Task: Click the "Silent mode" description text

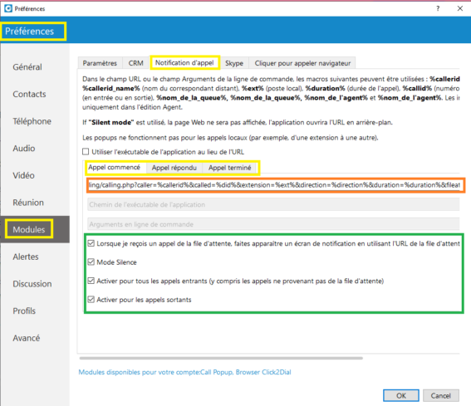Action: click(238, 123)
